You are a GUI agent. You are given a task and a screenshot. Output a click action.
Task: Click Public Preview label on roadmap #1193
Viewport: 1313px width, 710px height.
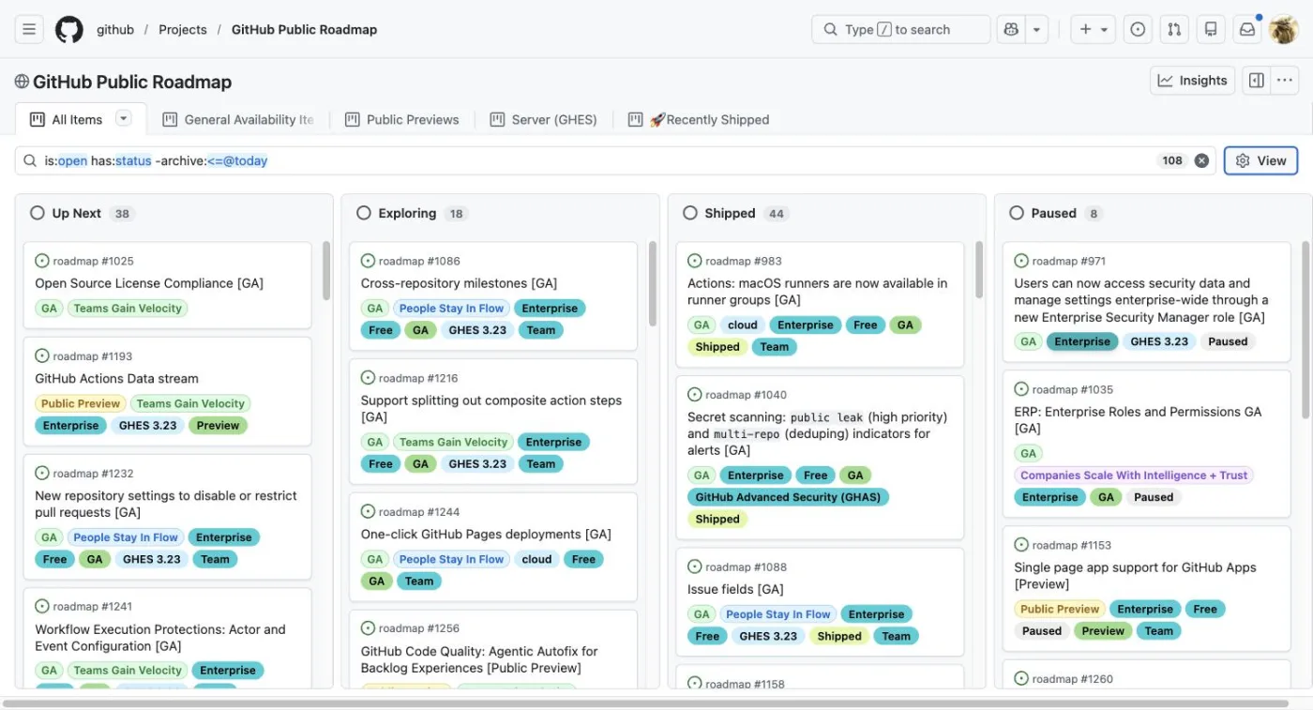click(x=81, y=404)
